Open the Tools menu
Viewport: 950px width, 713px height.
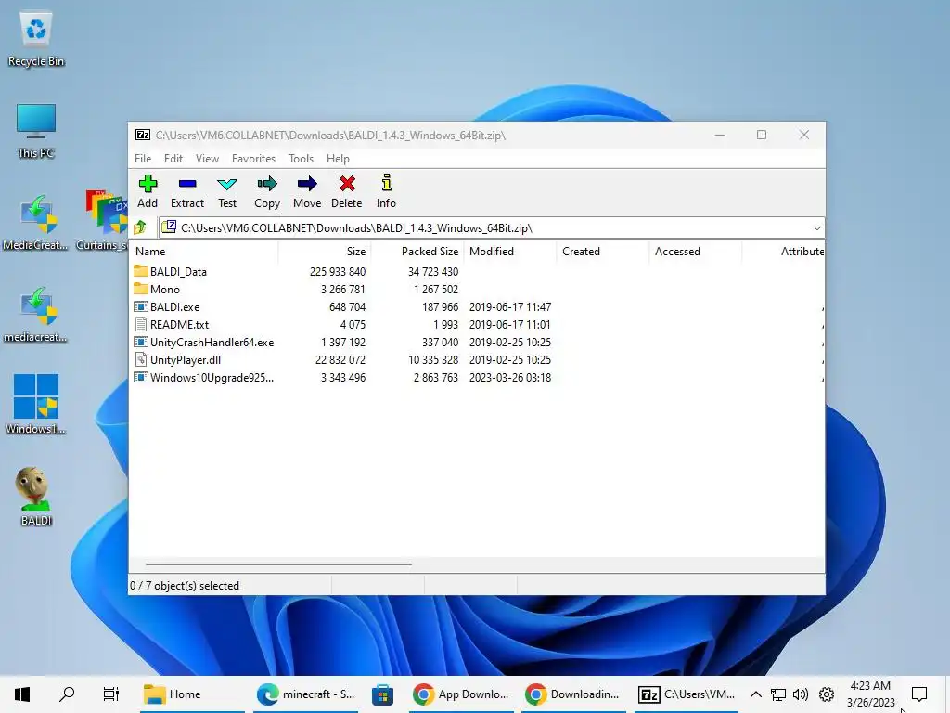(x=301, y=158)
